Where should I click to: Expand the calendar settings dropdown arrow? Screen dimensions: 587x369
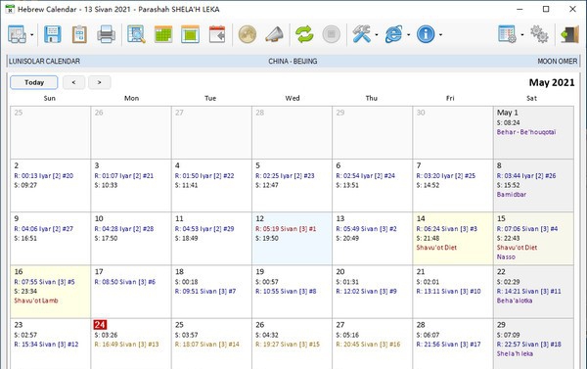(522, 35)
